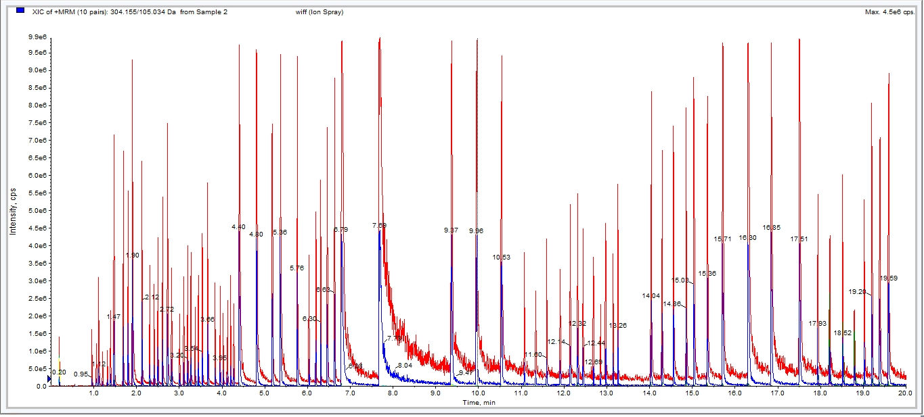924x417 pixels.
Task: Click the peak label 17.51
Action: click(x=799, y=239)
